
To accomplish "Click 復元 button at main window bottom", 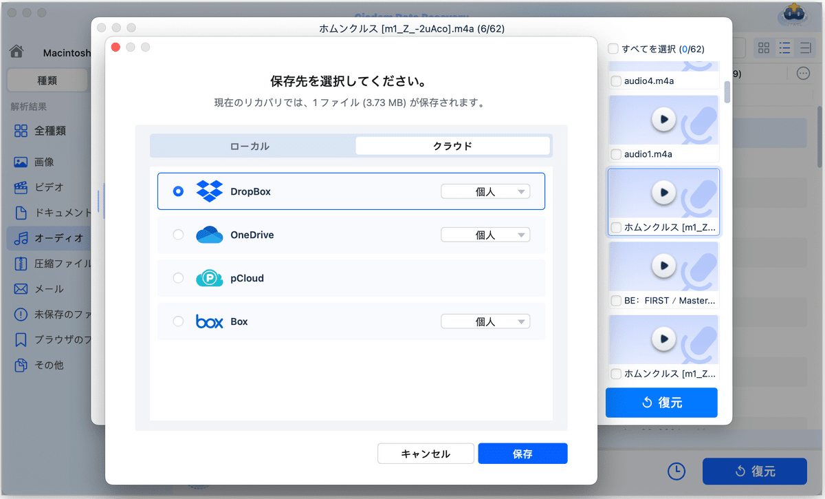I will point(754,471).
